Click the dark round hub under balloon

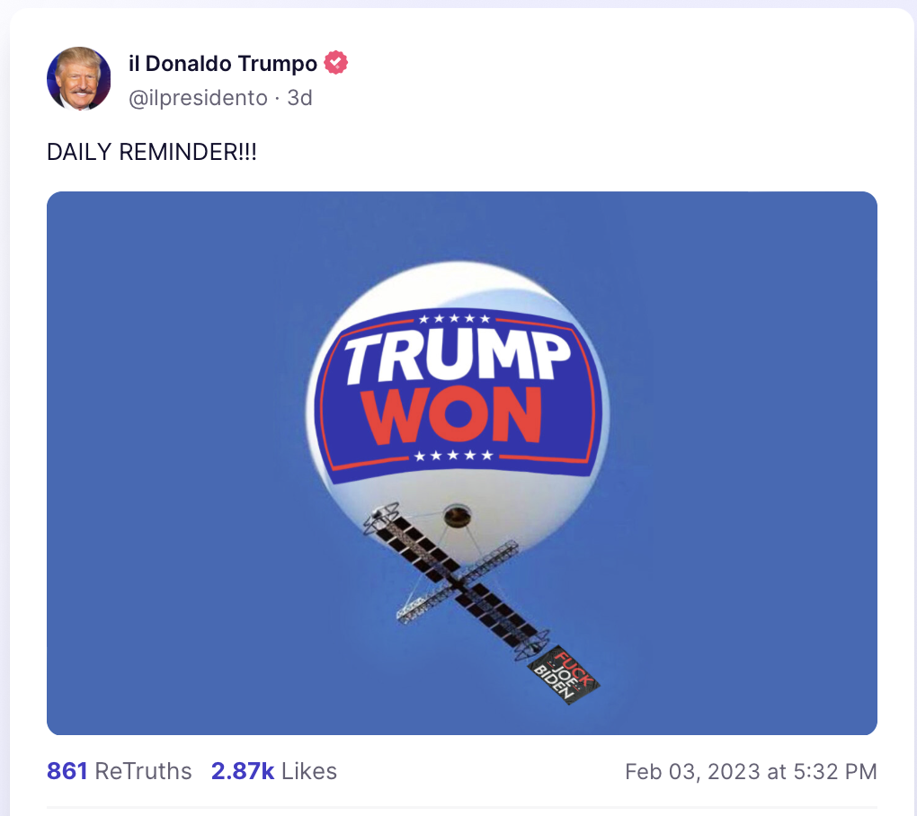tap(456, 515)
